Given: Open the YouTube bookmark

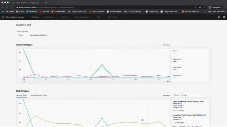Looking at the screenshot, I should tap(44, 11).
